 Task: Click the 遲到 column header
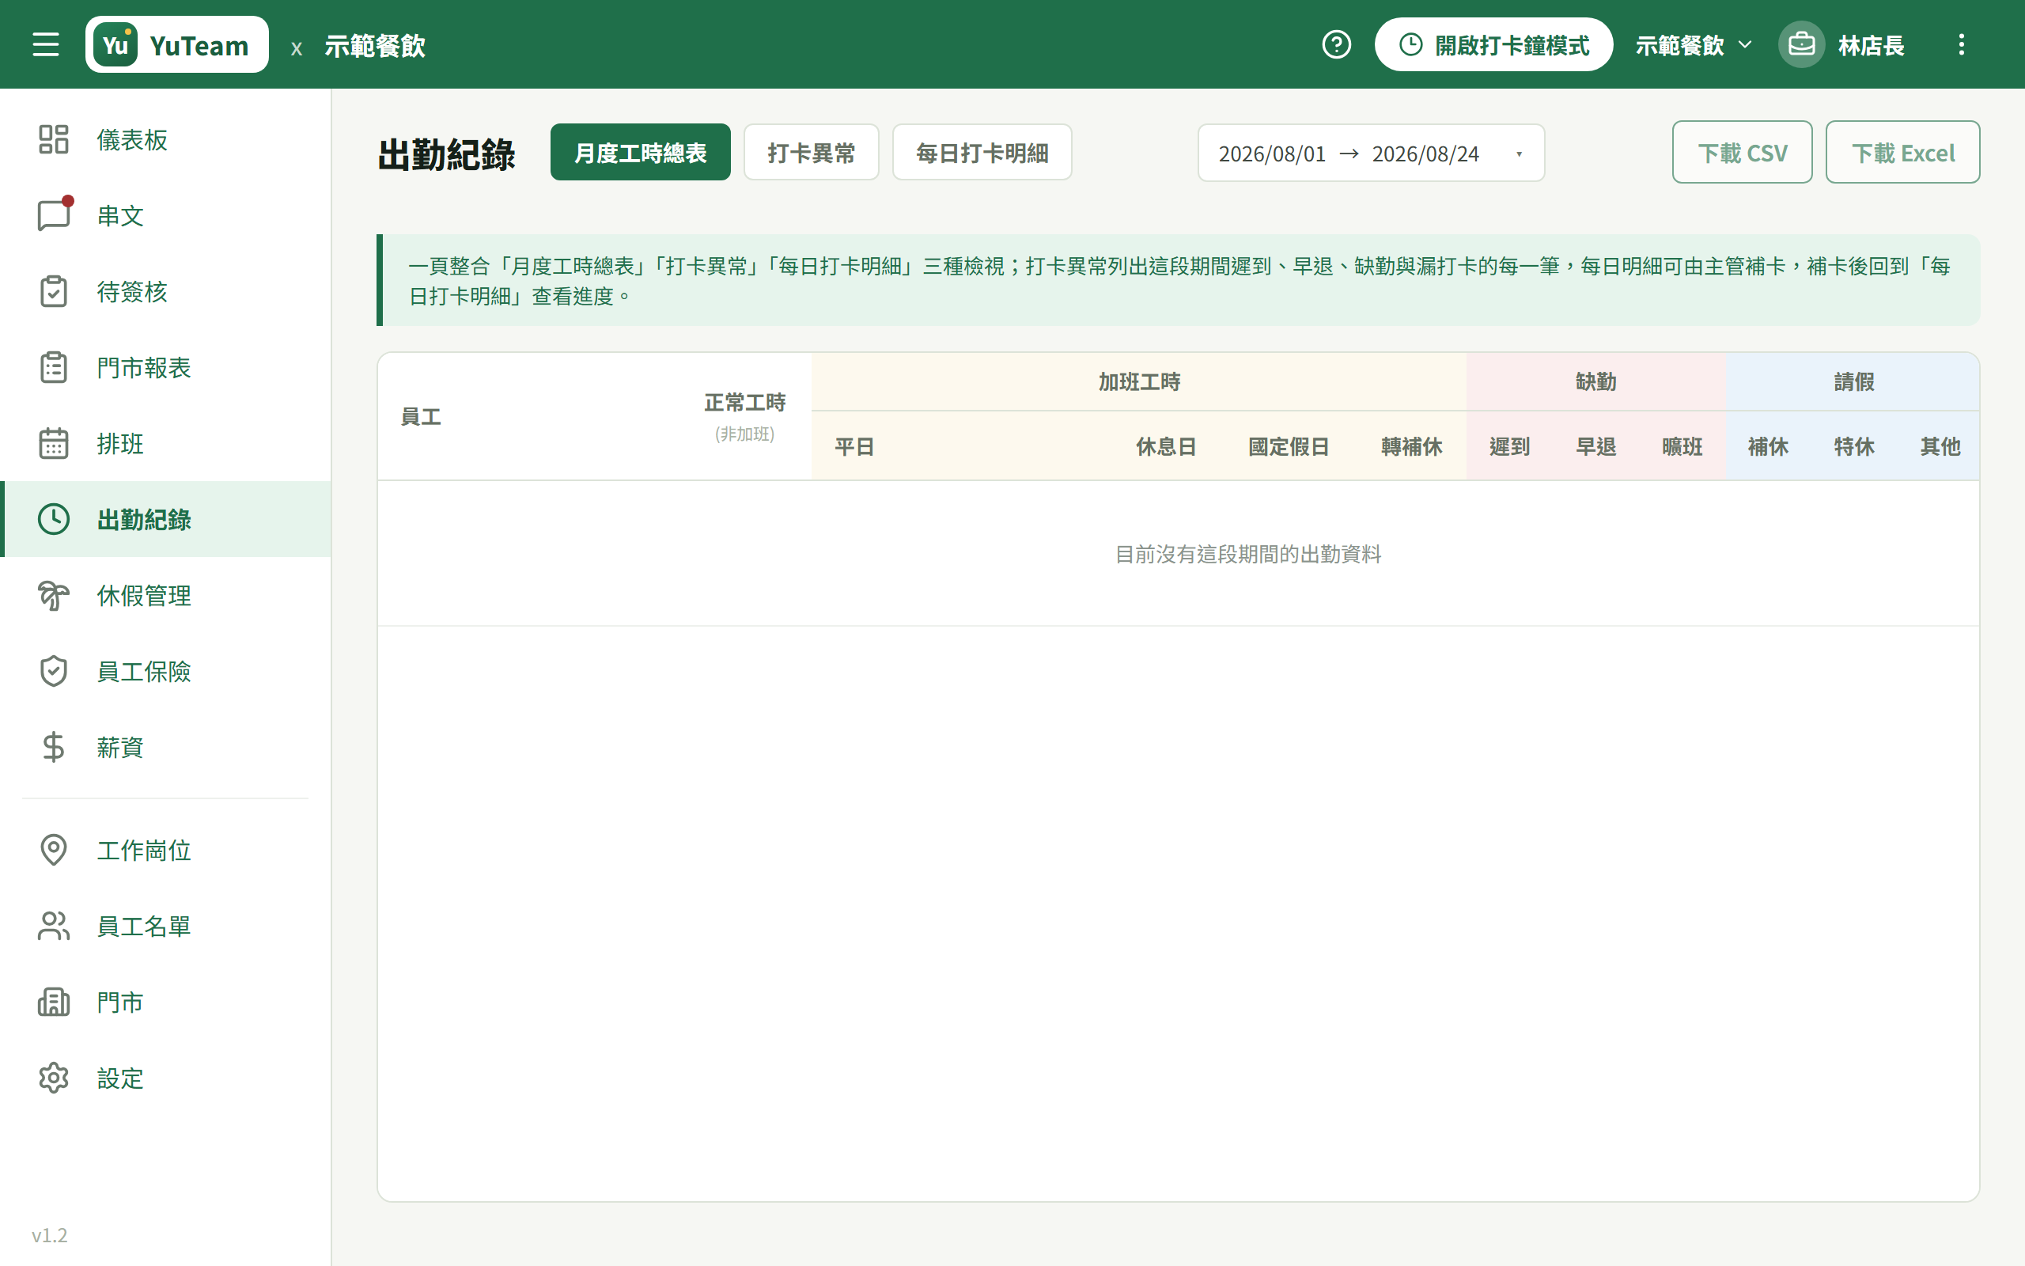[1509, 447]
